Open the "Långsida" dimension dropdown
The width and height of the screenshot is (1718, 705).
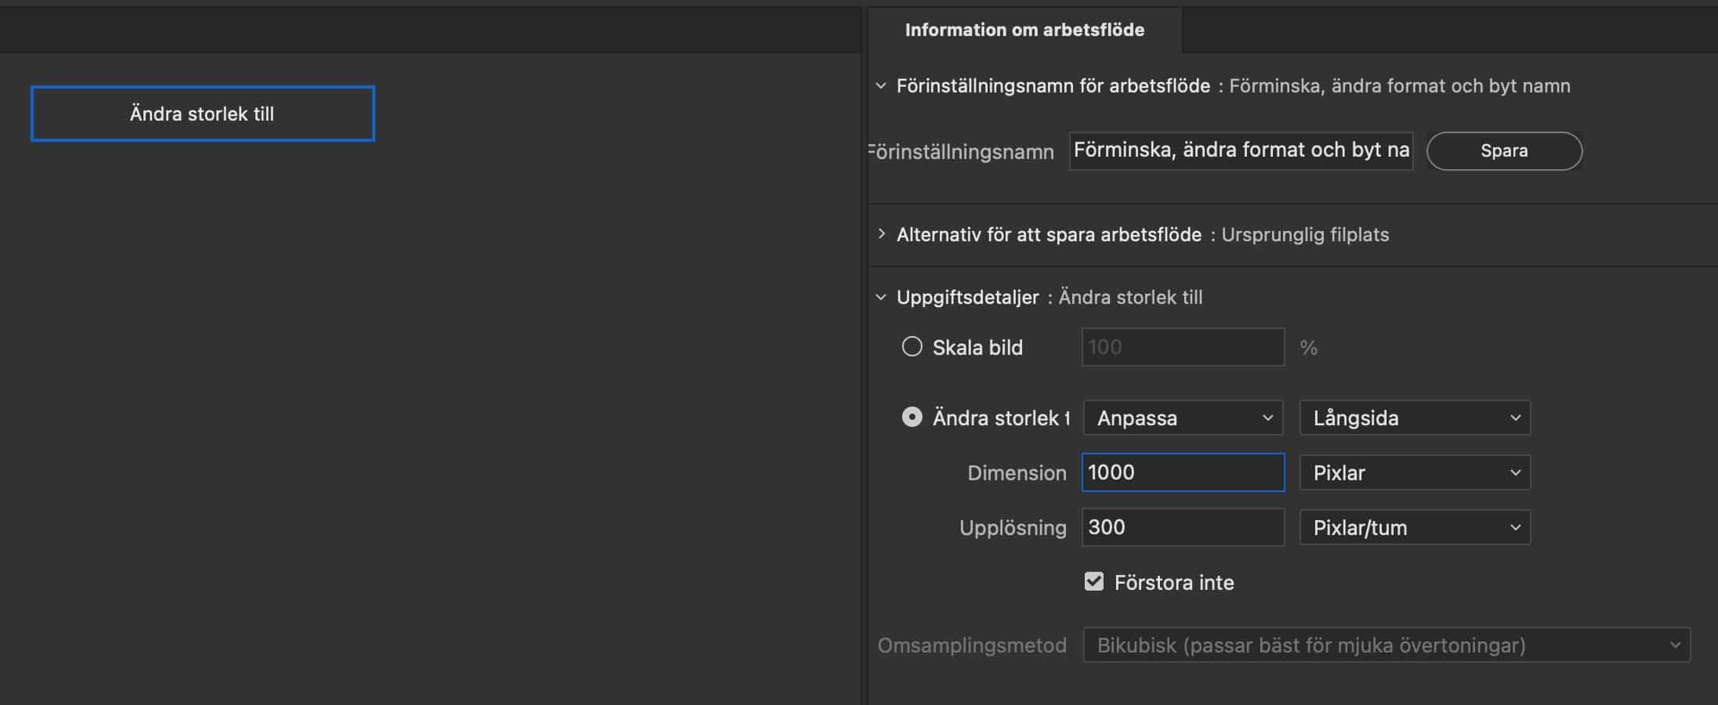[x=1413, y=418]
